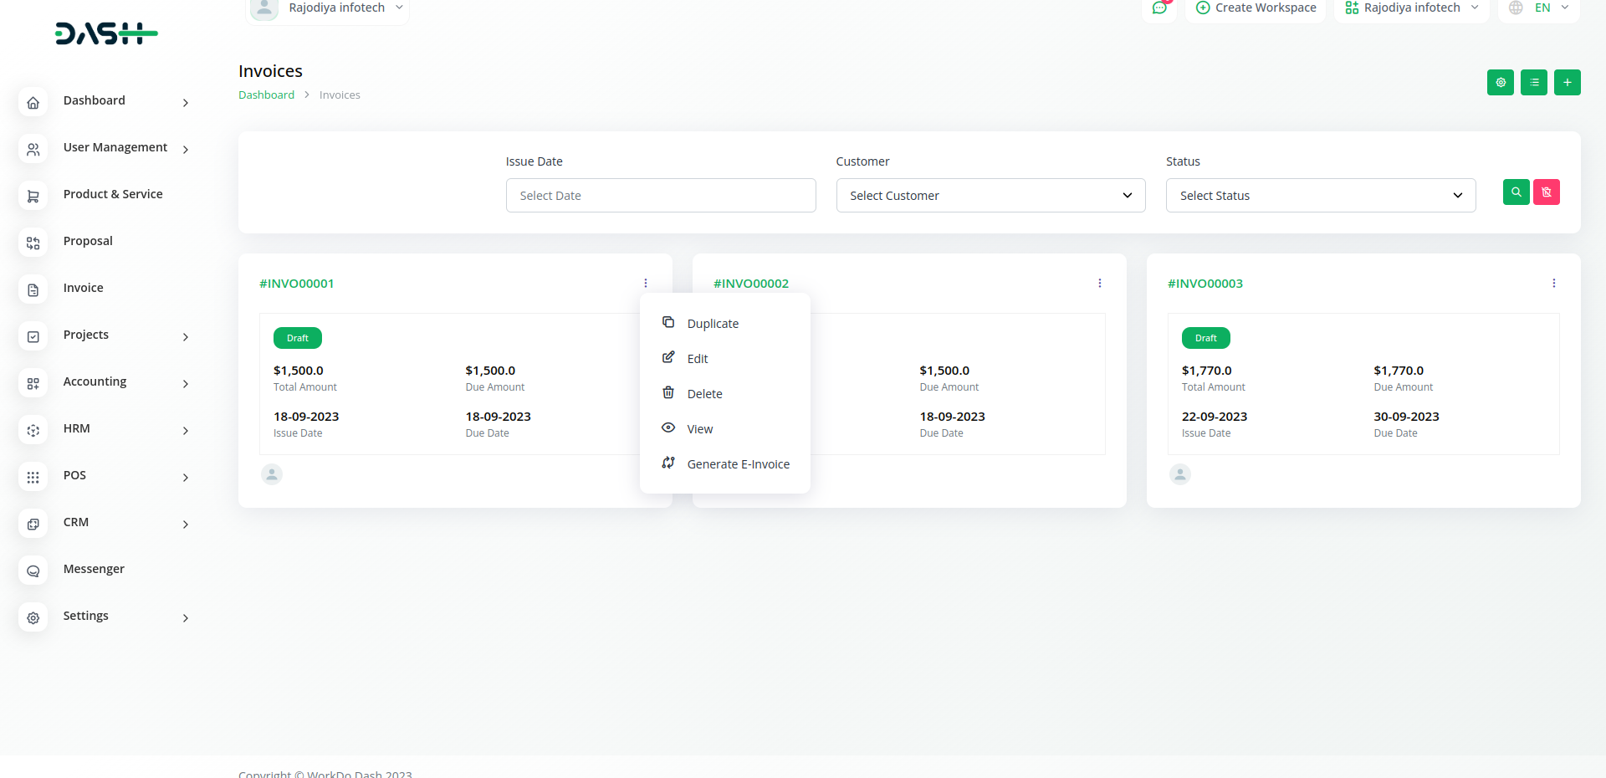1606x778 pixels.
Task: Click the user avatar on the #INVO00001 card
Action: [272, 474]
